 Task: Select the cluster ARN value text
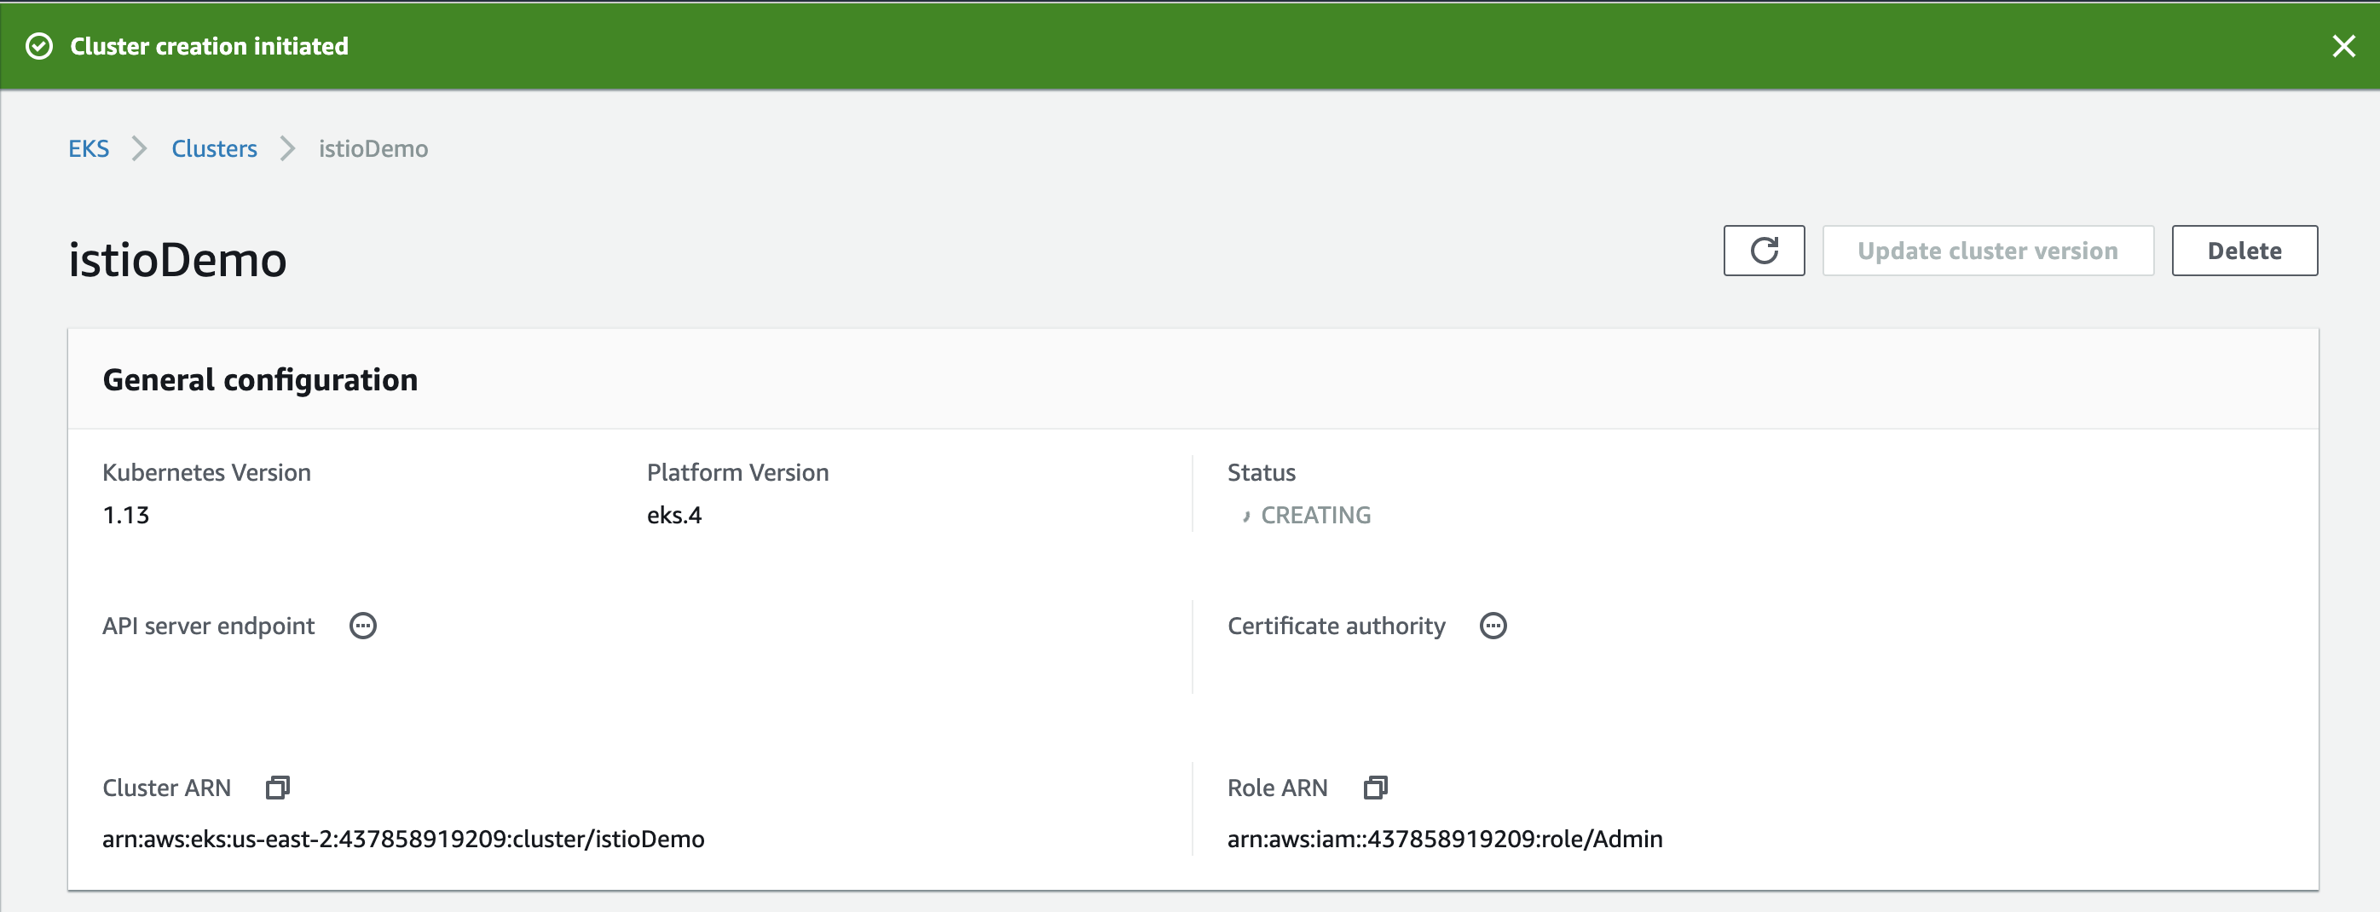point(403,839)
